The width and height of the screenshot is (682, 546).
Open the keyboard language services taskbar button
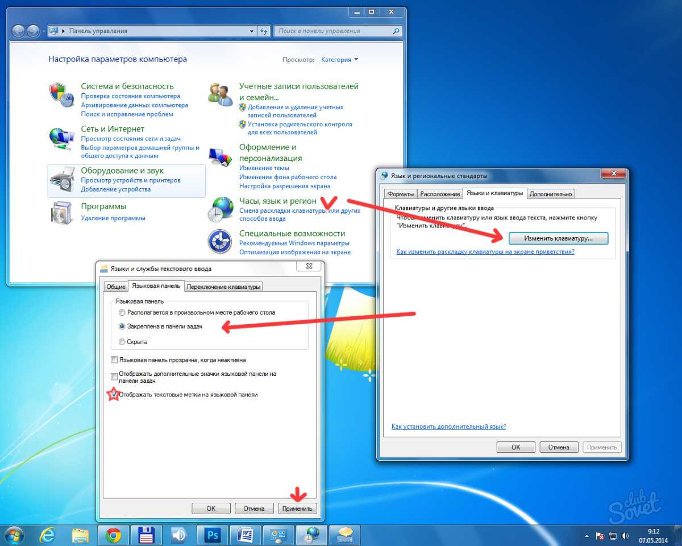(345, 535)
